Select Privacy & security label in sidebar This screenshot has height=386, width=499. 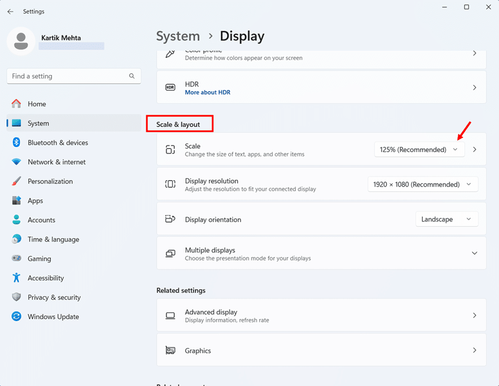tap(54, 298)
